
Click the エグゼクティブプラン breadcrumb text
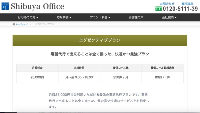click(45, 24)
